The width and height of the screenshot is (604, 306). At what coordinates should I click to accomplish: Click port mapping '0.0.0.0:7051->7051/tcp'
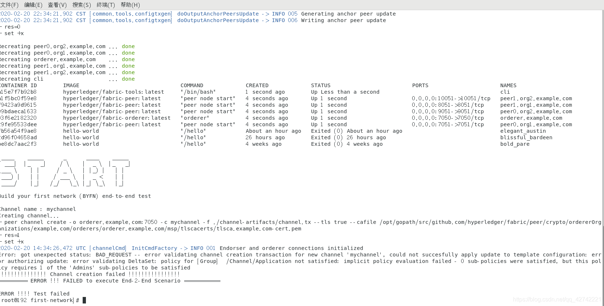click(x=448, y=124)
